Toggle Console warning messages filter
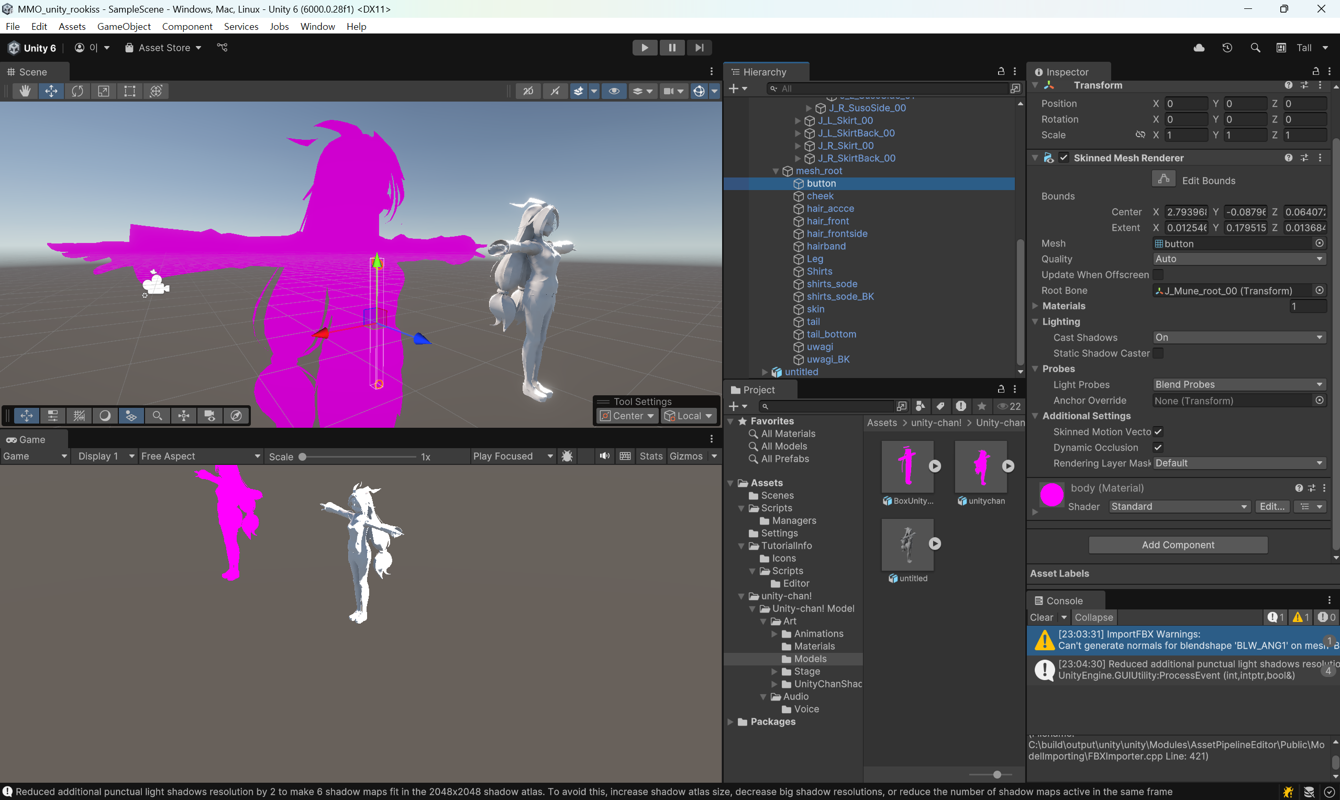The image size is (1340, 800). coord(1301,617)
